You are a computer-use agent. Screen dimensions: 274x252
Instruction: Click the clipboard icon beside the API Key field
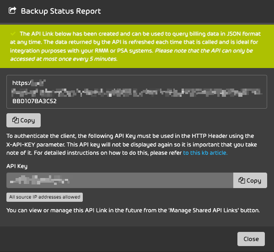tap(242, 180)
